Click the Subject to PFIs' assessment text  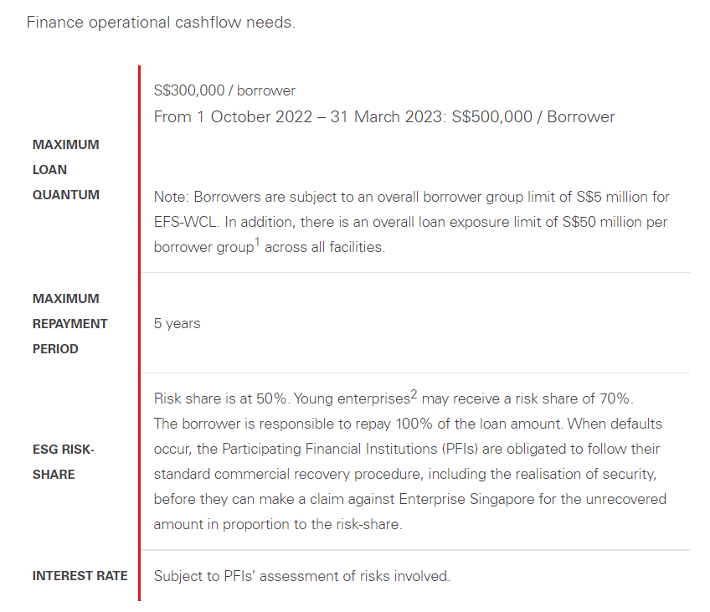302,576
